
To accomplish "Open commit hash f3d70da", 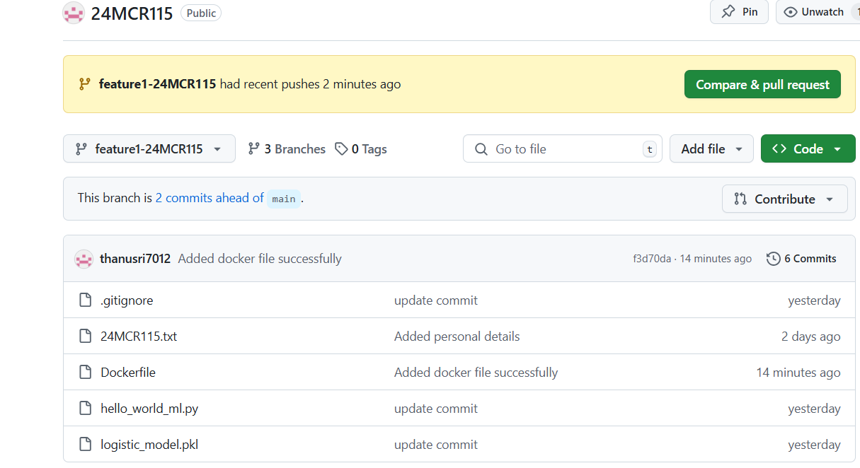I will [x=652, y=259].
